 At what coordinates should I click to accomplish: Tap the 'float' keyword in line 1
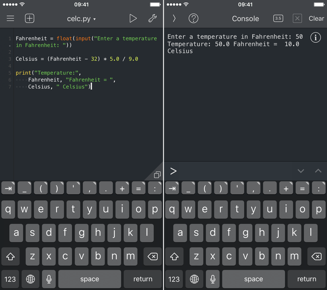(64, 38)
